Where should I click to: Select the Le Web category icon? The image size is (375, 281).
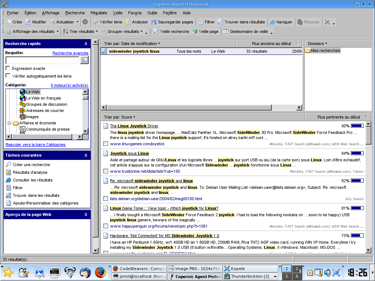click(23, 92)
